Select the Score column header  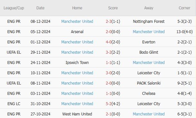(113, 8)
